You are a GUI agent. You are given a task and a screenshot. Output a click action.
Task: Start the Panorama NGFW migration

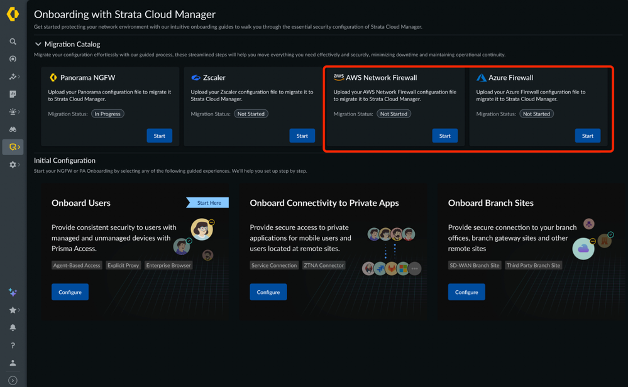pos(160,136)
